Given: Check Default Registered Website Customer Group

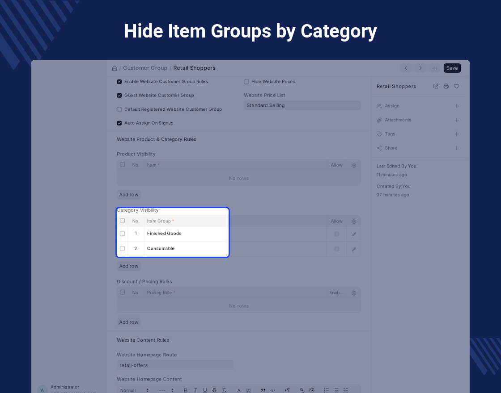Looking at the screenshot, I should pyautogui.click(x=119, y=109).
